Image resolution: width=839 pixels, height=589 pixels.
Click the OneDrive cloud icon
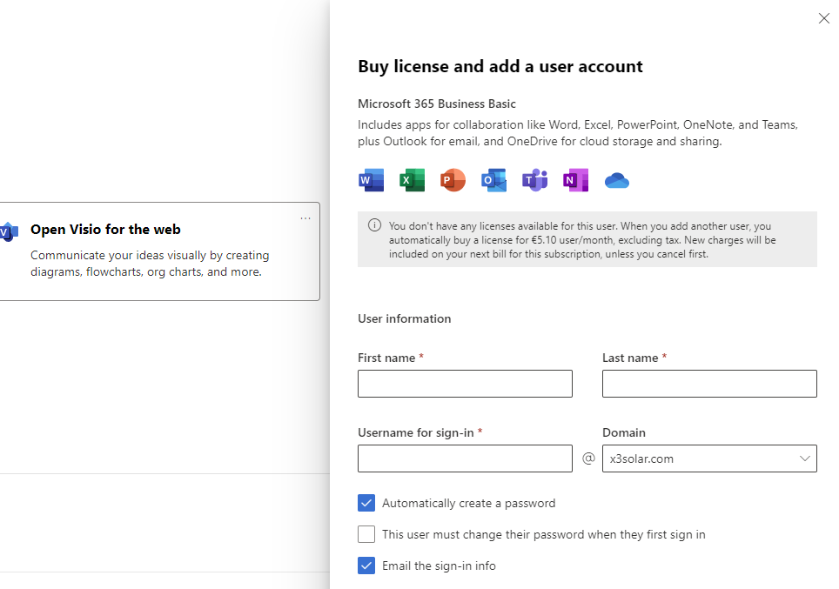tap(617, 181)
